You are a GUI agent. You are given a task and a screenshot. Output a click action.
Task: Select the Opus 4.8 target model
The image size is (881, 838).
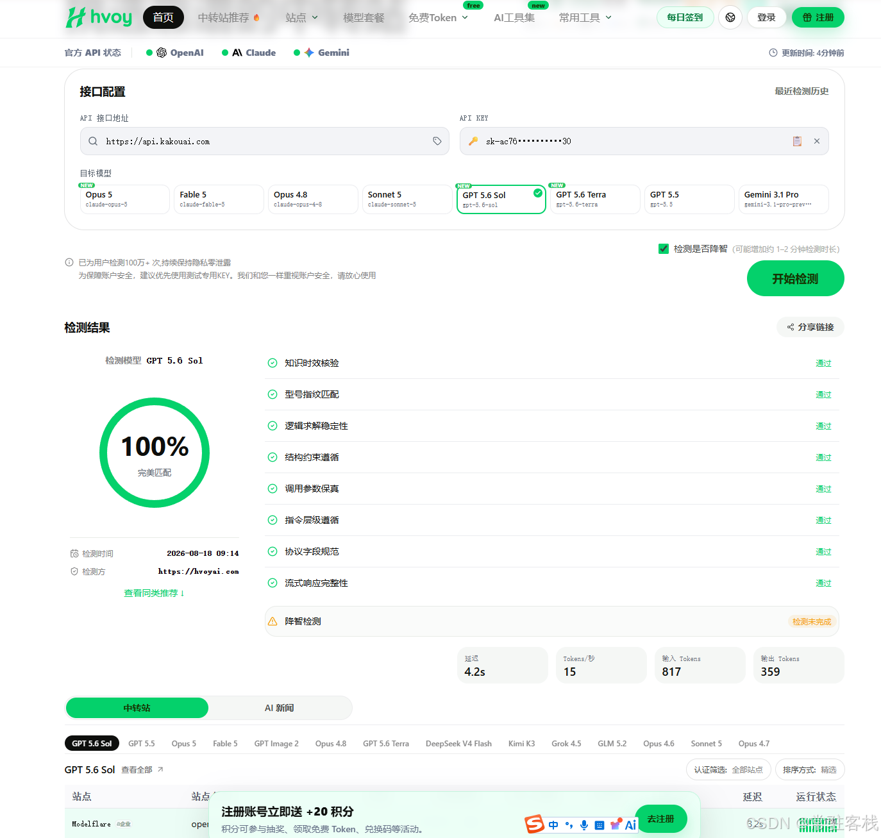click(x=313, y=199)
